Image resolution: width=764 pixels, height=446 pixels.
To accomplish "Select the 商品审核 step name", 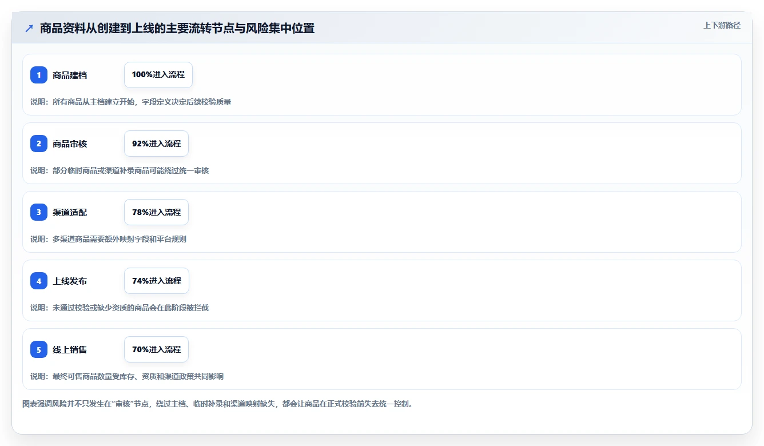I will [70, 144].
